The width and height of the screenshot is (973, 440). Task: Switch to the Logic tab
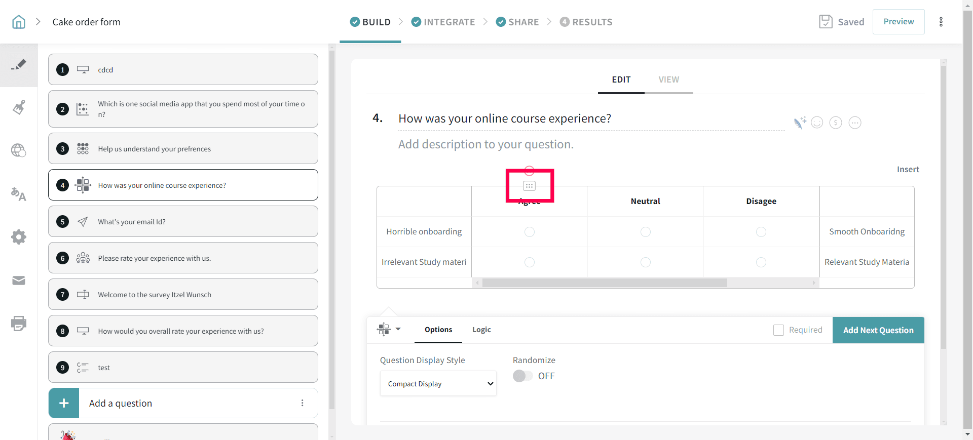pos(481,330)
